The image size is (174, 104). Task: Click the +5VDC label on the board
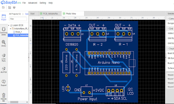99,90
